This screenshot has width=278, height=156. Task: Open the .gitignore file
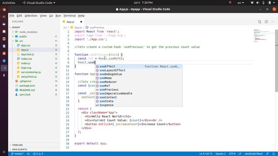coord(25,81)
